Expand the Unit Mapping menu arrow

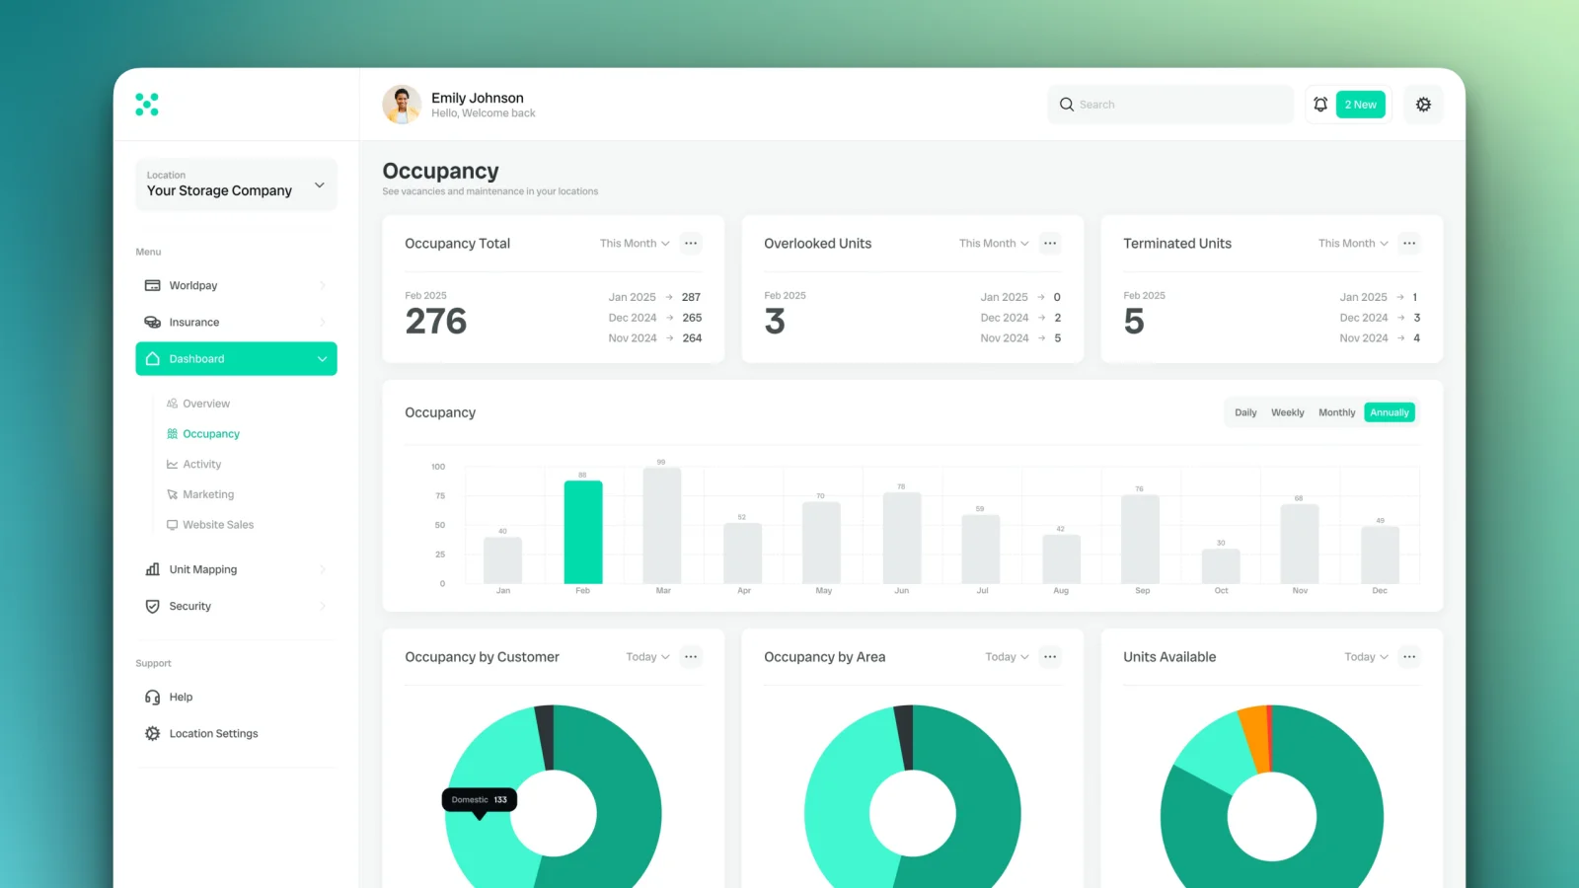[323, 569]
